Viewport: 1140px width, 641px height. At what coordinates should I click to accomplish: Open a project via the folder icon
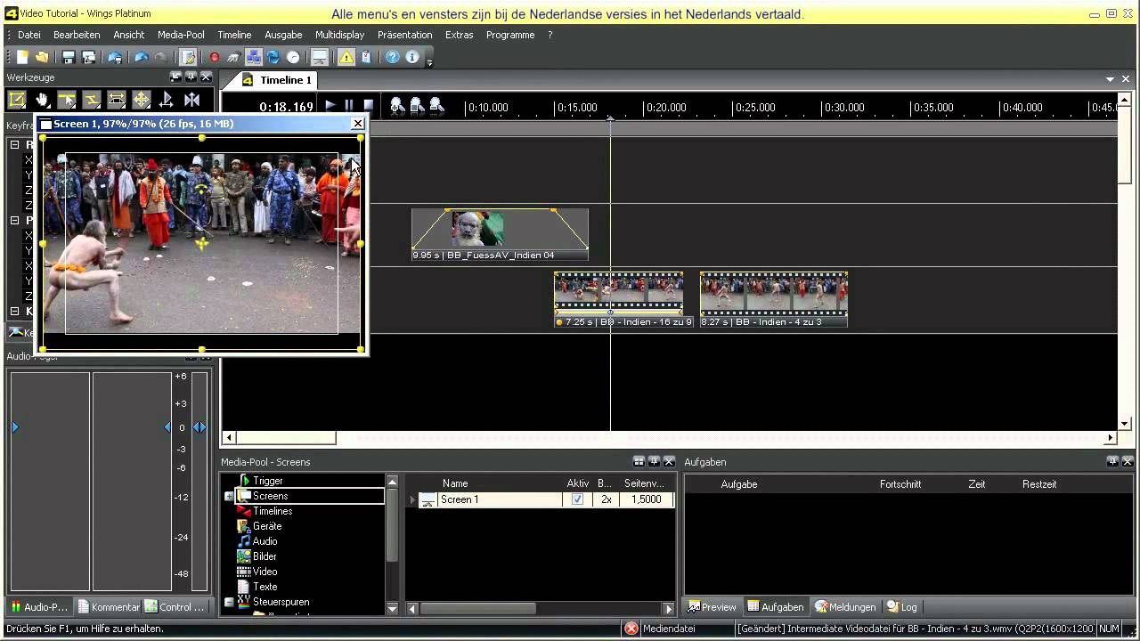(42, 57)
